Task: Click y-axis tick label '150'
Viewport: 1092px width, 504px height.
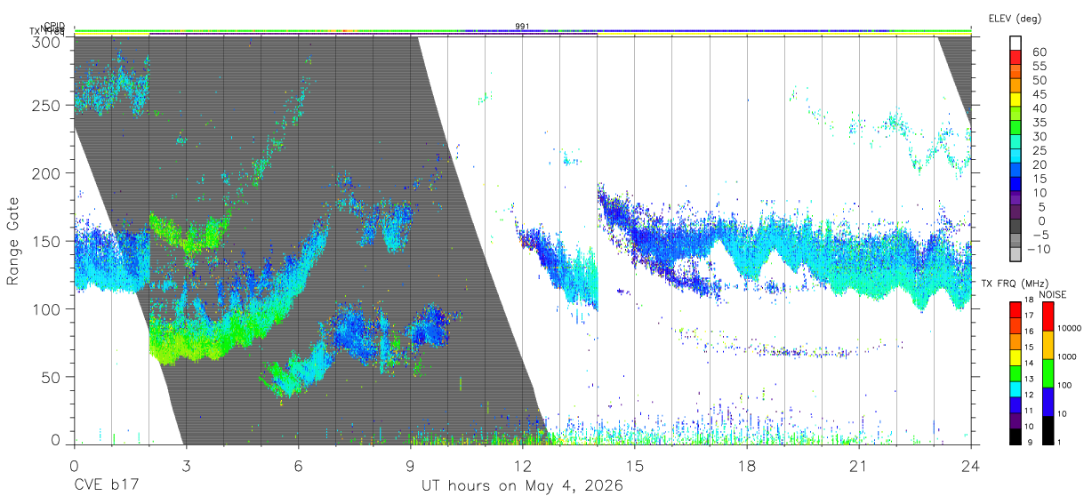Action: click(x=45, y=241)
